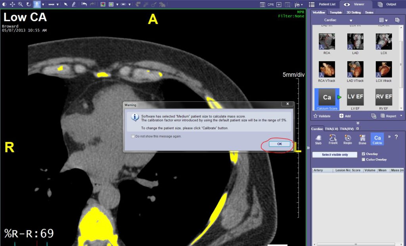Select the Workflow tab

[318, 12]
